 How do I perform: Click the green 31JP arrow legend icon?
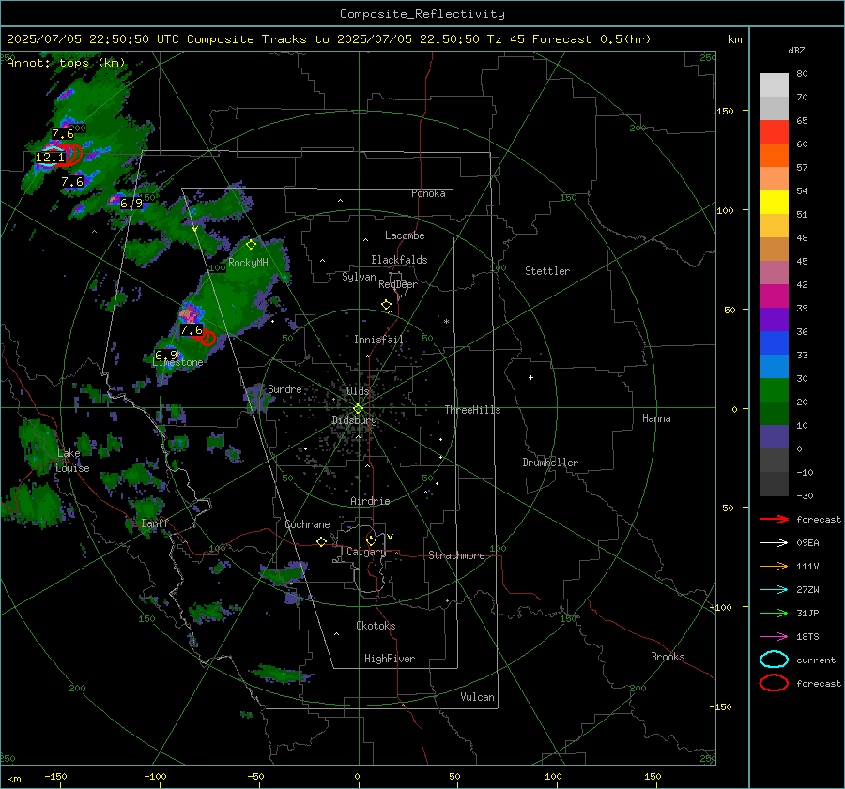[774, 613]
